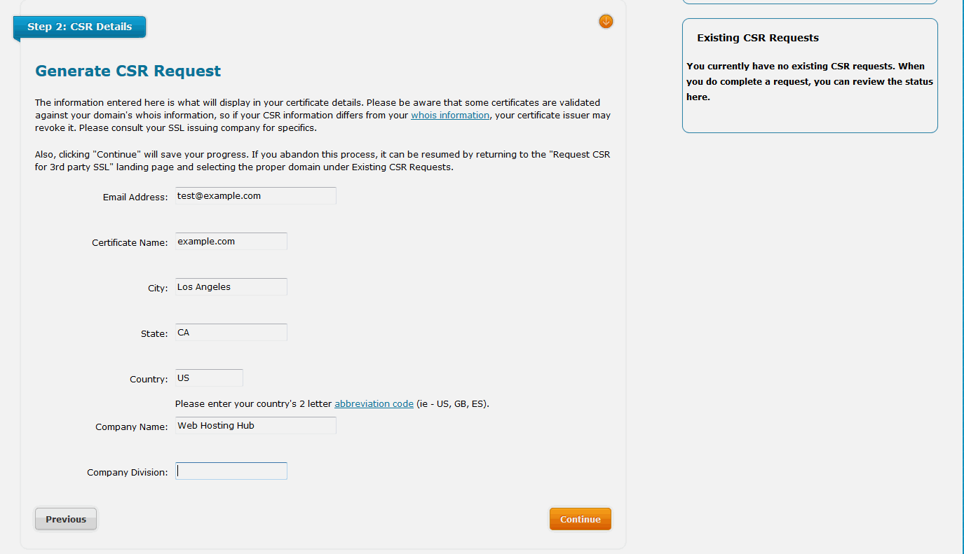Image resolution: width=964 pixels, height=554 pixels.
Task: Click the Existing CSR Requests heading
Action: coord(758,38)
